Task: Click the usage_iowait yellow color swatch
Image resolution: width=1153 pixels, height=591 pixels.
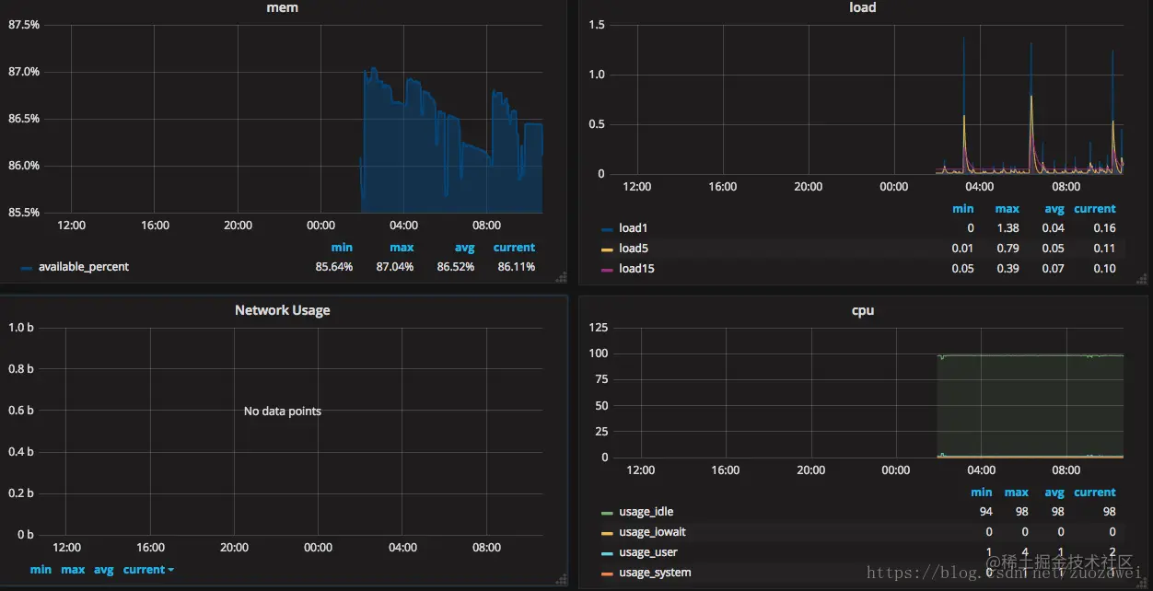Action: pos(607,533)
